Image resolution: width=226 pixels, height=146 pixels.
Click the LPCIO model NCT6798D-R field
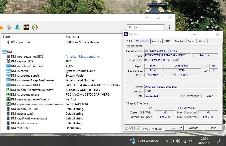point(181,75)
